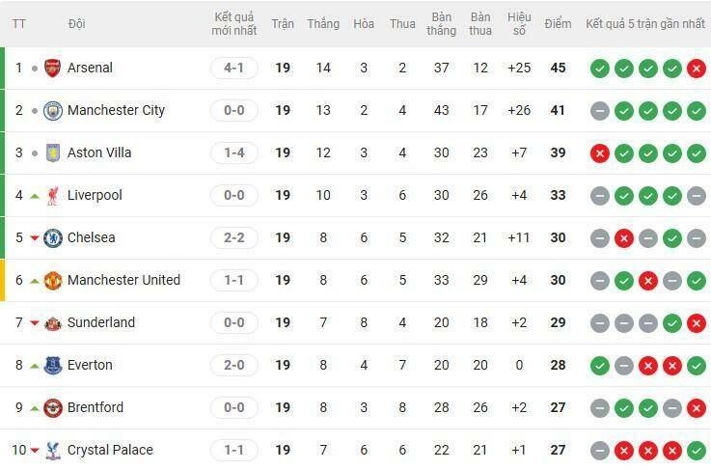Sort table by Thắng column
The height and width of the screenshot is (470, 711).
[x=323, y=23]
